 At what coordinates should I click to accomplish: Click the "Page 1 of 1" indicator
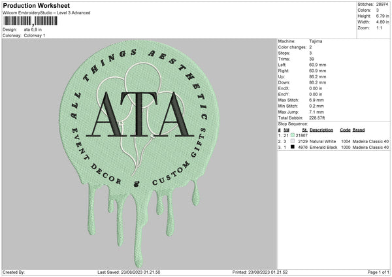pyautogui.click(x=378, y=272)
